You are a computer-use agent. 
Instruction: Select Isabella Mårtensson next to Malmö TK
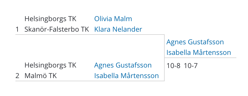[x=127, y=76]
